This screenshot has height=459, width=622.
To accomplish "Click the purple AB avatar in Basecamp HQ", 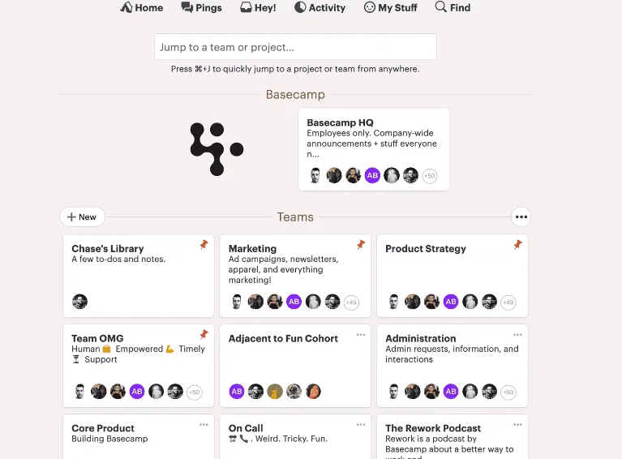I will coord(372,175).
